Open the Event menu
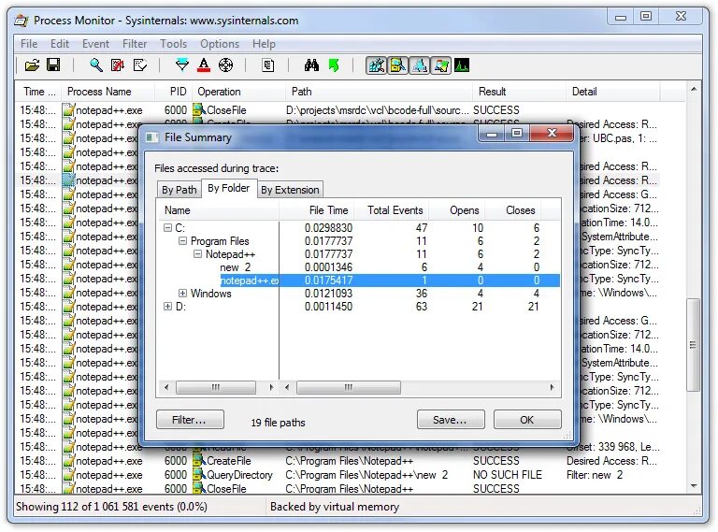This screenshot has height=532, width=718. coord(95,44)
